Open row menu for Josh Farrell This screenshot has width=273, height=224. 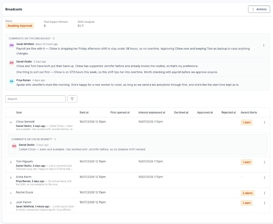click(264, 203)
